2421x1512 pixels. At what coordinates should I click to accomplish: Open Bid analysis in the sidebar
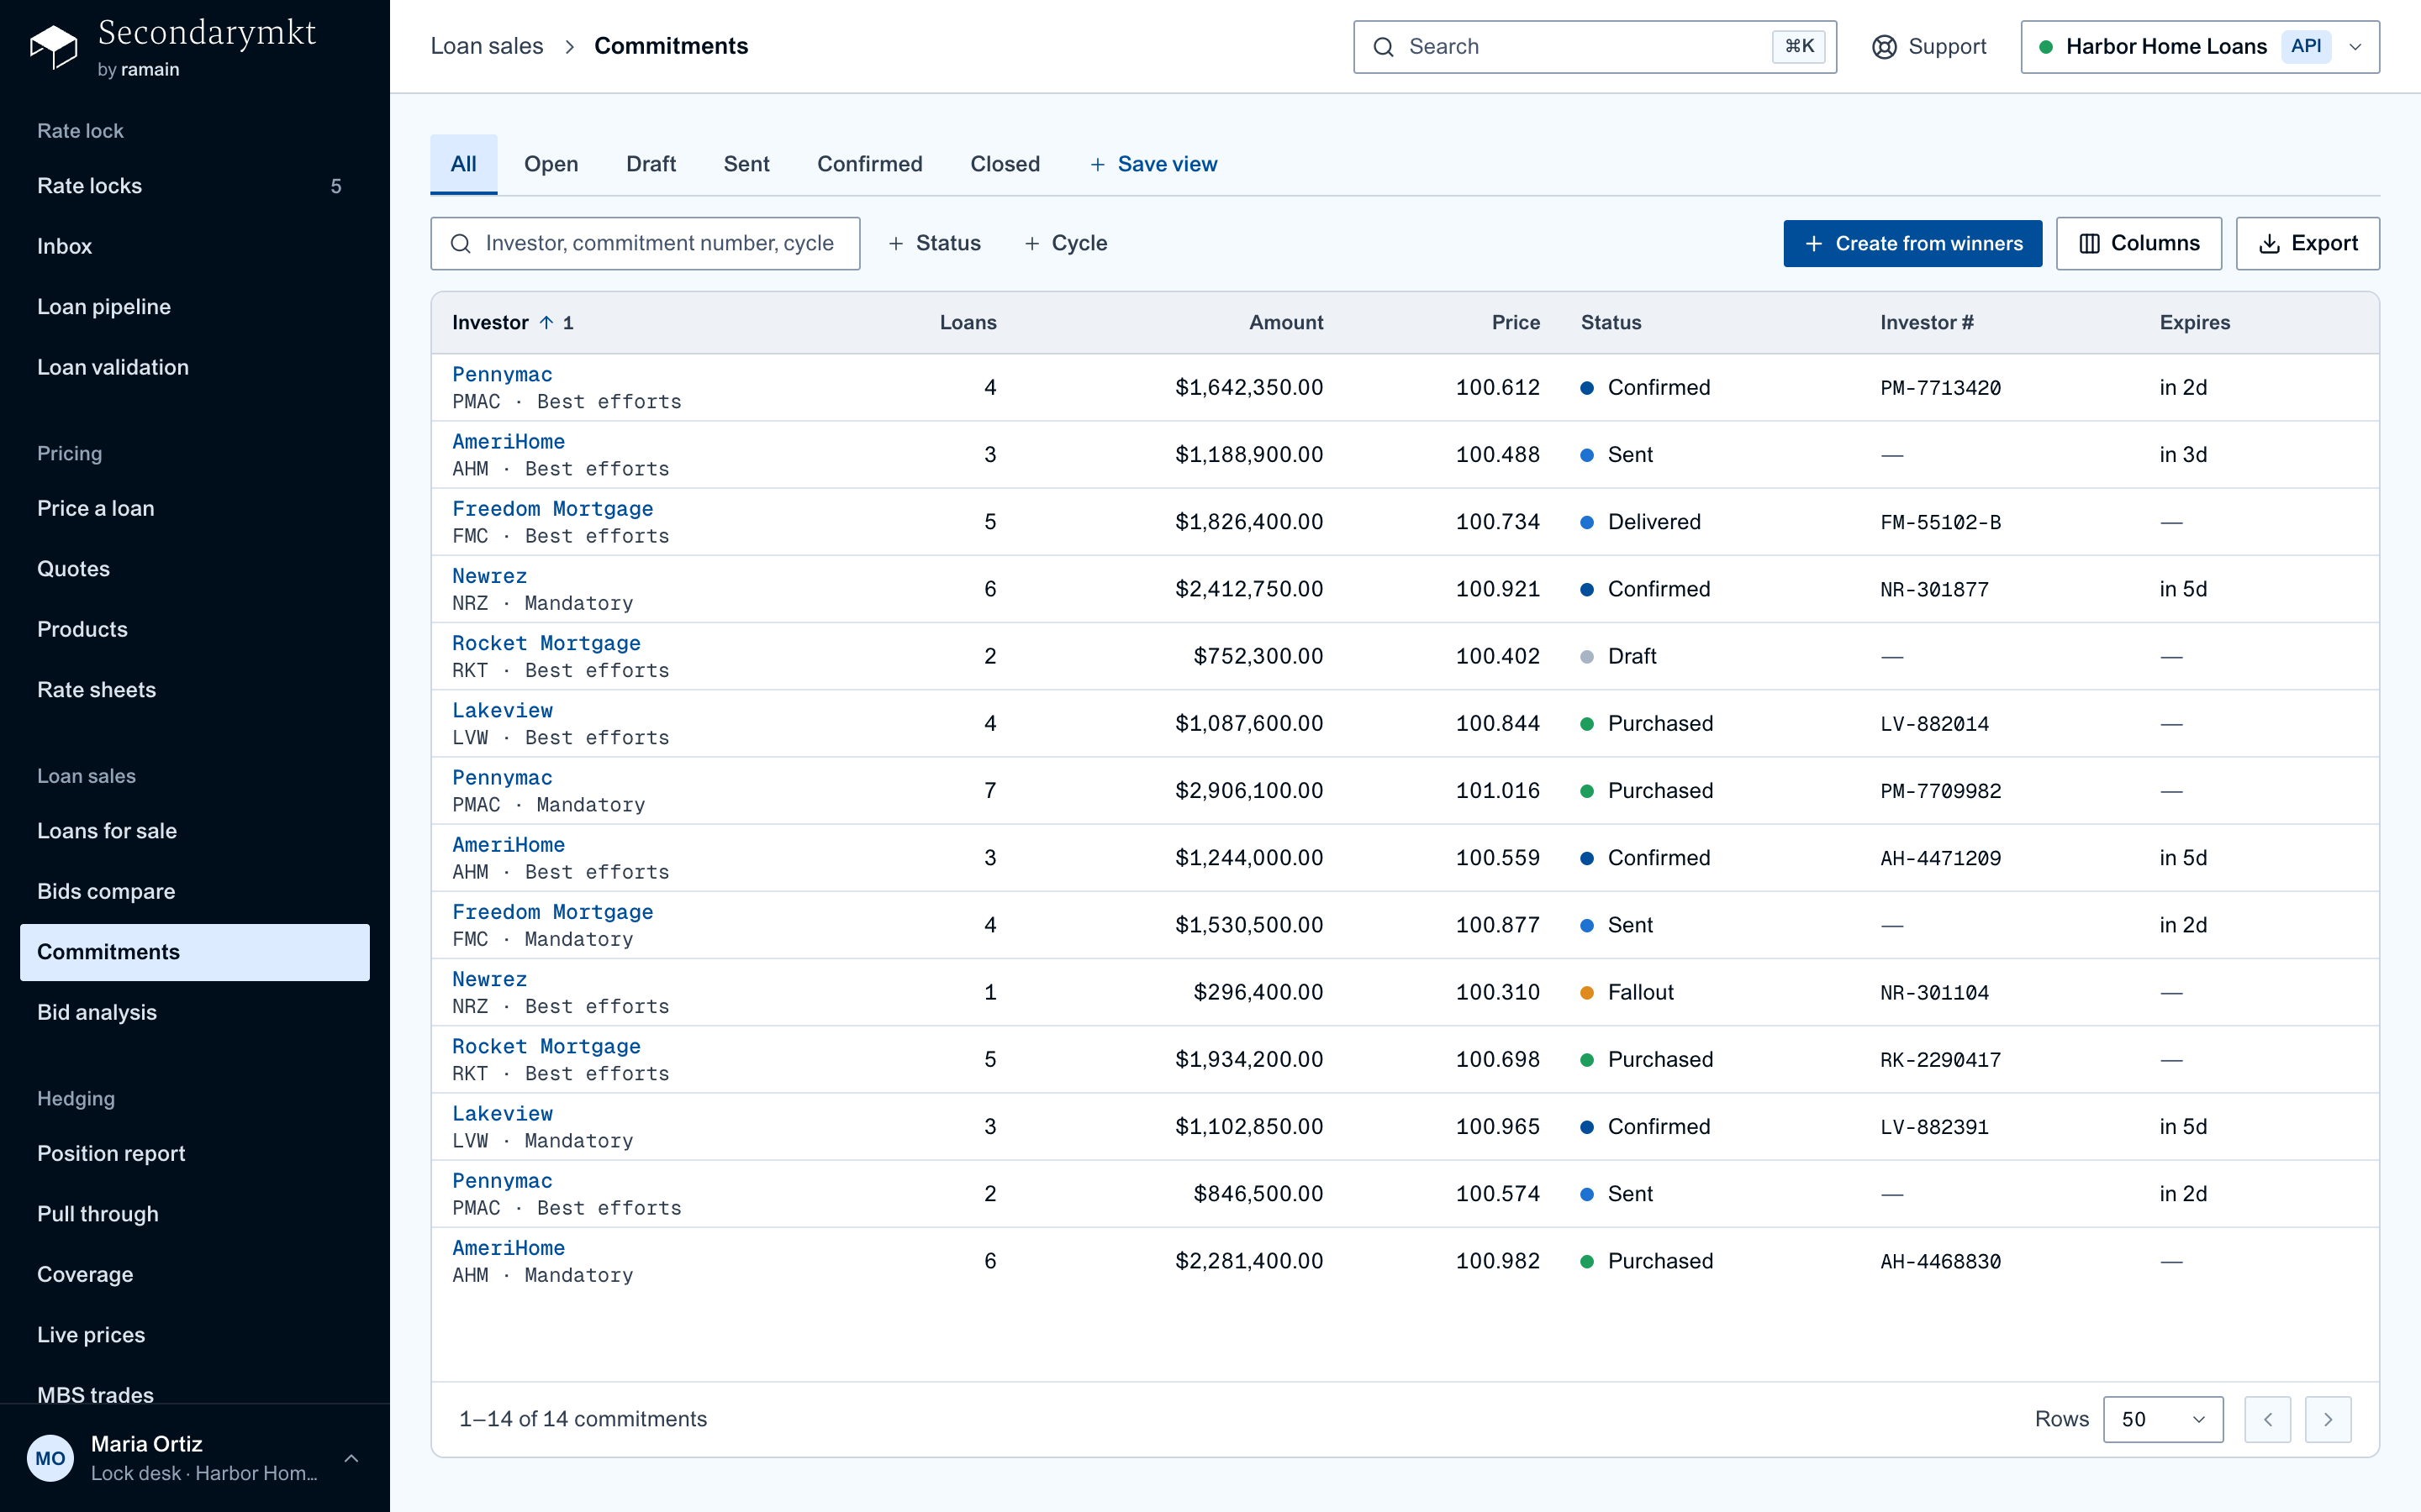tap(195, 1012)
